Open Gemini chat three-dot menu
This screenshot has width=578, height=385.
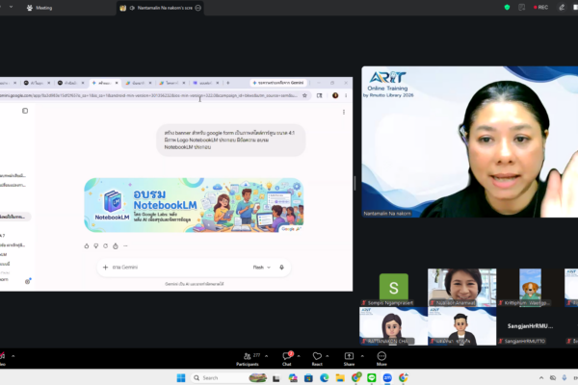[x=344, y=112]
